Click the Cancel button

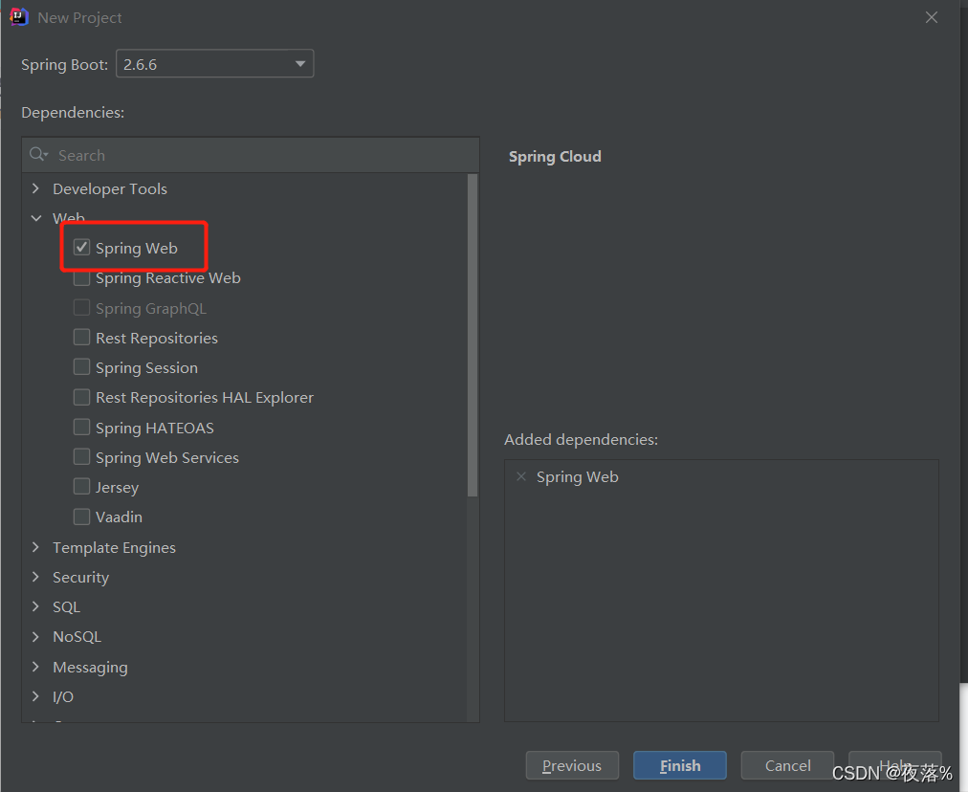point(787,765)
